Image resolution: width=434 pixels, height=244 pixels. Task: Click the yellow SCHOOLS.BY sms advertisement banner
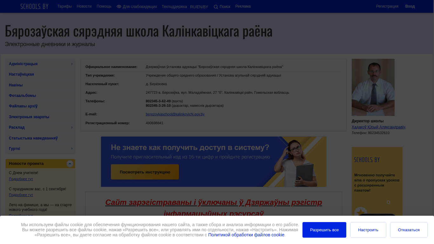[377, 181]
